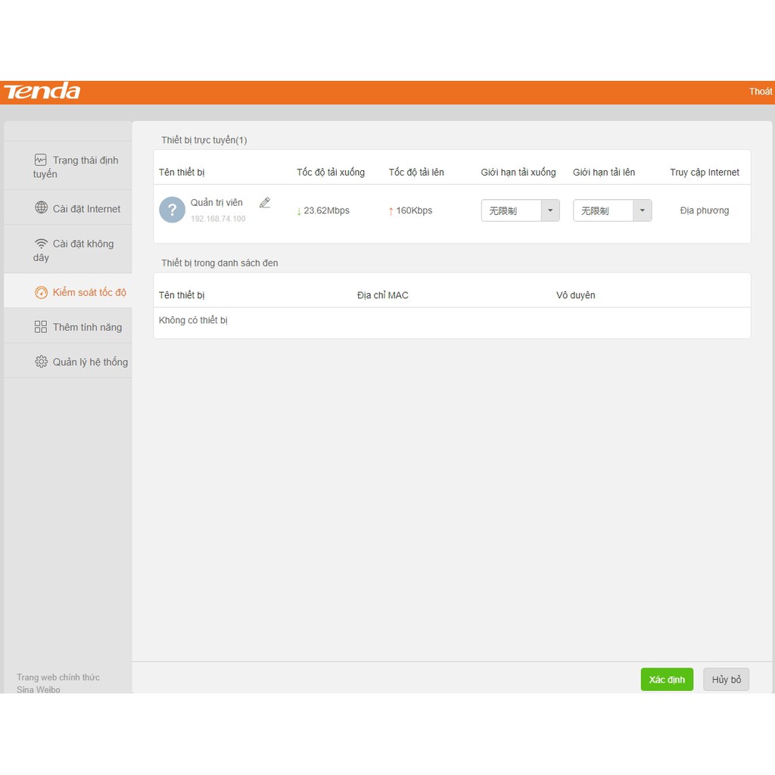This screenshot has height=775, width=775.
Task: Click the Tenda logo
Action: pyautogui.click(x=42, y=92)
